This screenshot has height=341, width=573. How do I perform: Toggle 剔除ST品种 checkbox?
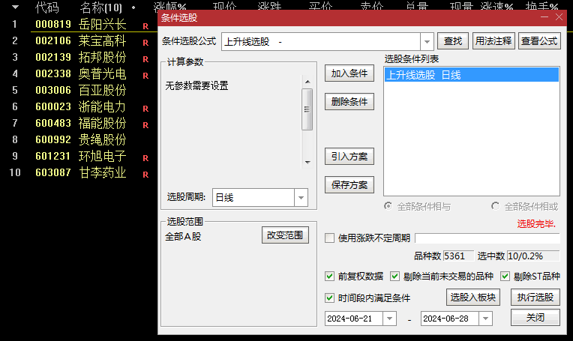click(505, 276)
